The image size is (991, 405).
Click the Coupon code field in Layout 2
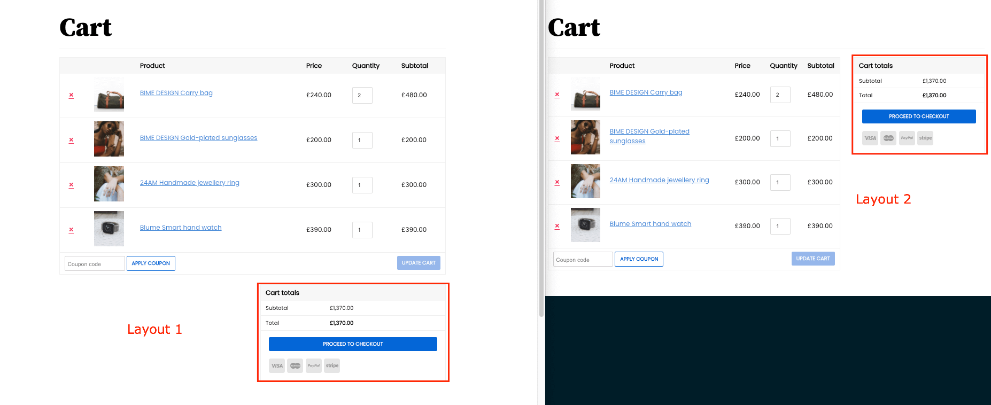(x=583, y=260)
